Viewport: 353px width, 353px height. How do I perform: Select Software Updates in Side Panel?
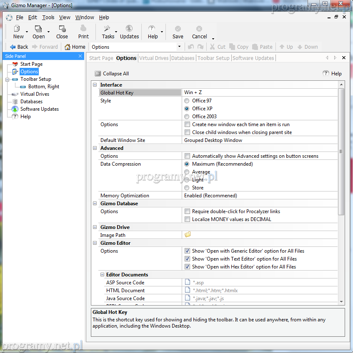[40, 109]
